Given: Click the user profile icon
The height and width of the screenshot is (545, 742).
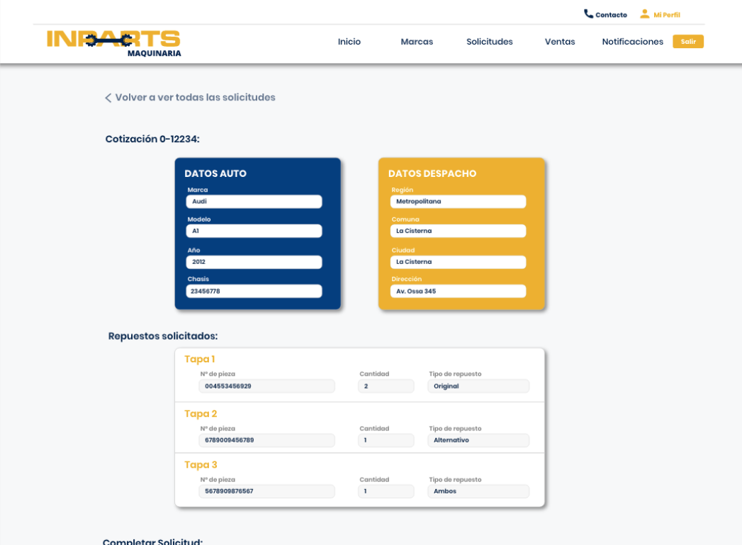Looking at the screenshot, I should pos(644,14).
